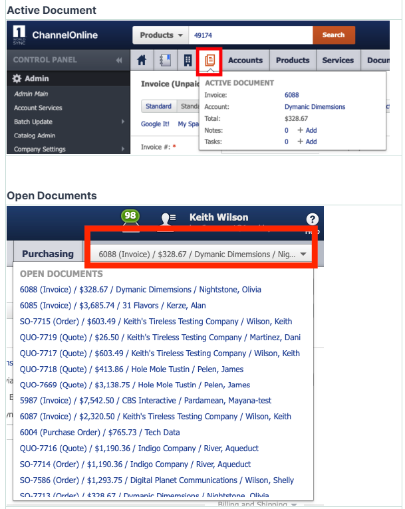
Task: Click the Home icon in navigation bar
Action: [x=142, y=60]
